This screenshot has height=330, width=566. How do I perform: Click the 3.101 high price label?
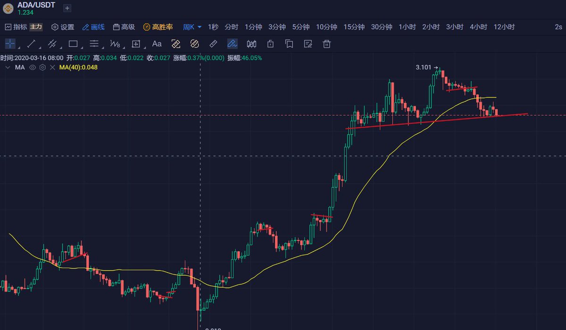tap(424, 67)
